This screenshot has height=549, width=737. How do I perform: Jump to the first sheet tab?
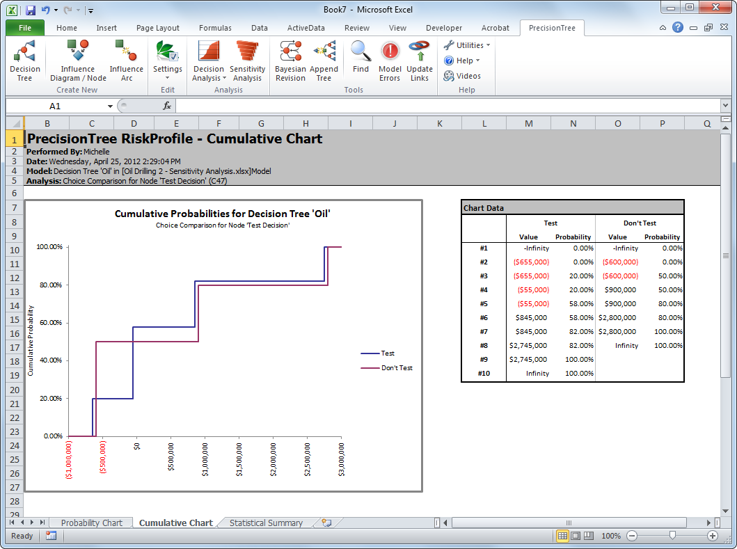point(12,522)
